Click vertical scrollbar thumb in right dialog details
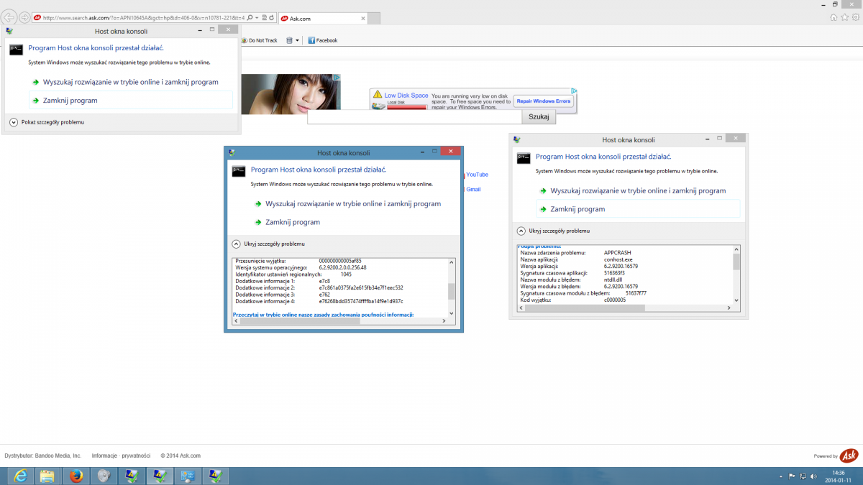 pos(736,262)
